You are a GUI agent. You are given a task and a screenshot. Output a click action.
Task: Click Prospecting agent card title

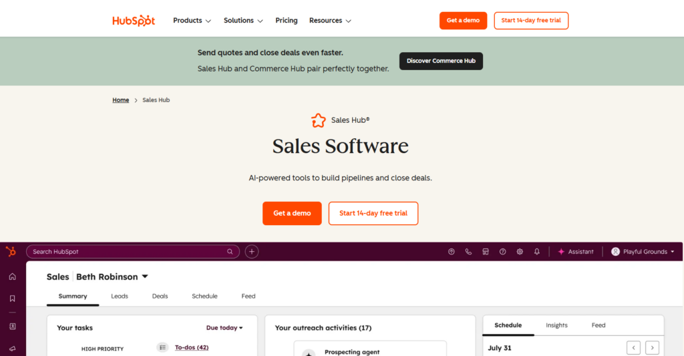tap(352, 352)
